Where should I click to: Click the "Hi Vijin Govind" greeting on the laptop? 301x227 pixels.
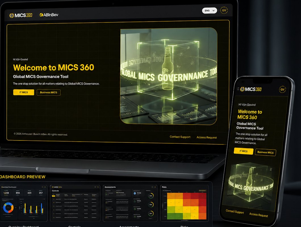click(20, 60)
